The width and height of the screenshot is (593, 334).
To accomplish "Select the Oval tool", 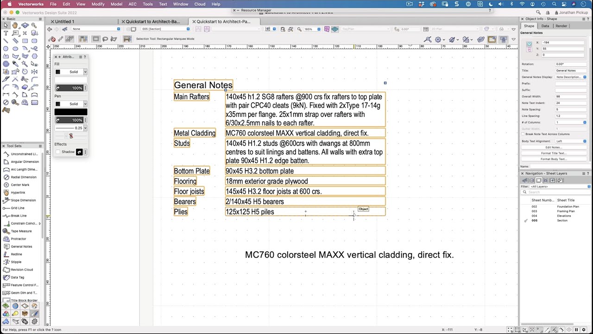I will pyautogui.click(x=15, y=48).
